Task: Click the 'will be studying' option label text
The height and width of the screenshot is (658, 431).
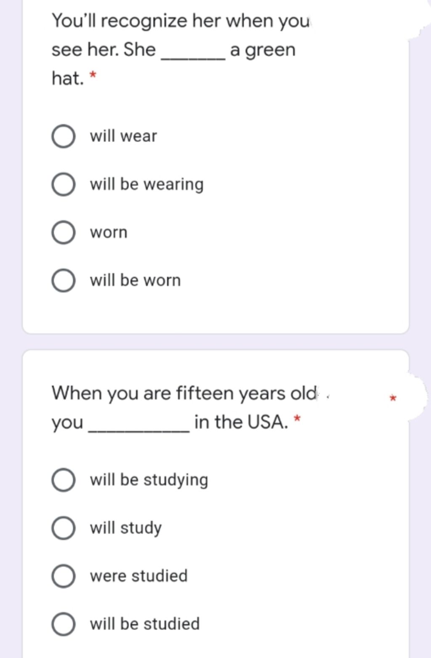Action: tap(149, 480)
